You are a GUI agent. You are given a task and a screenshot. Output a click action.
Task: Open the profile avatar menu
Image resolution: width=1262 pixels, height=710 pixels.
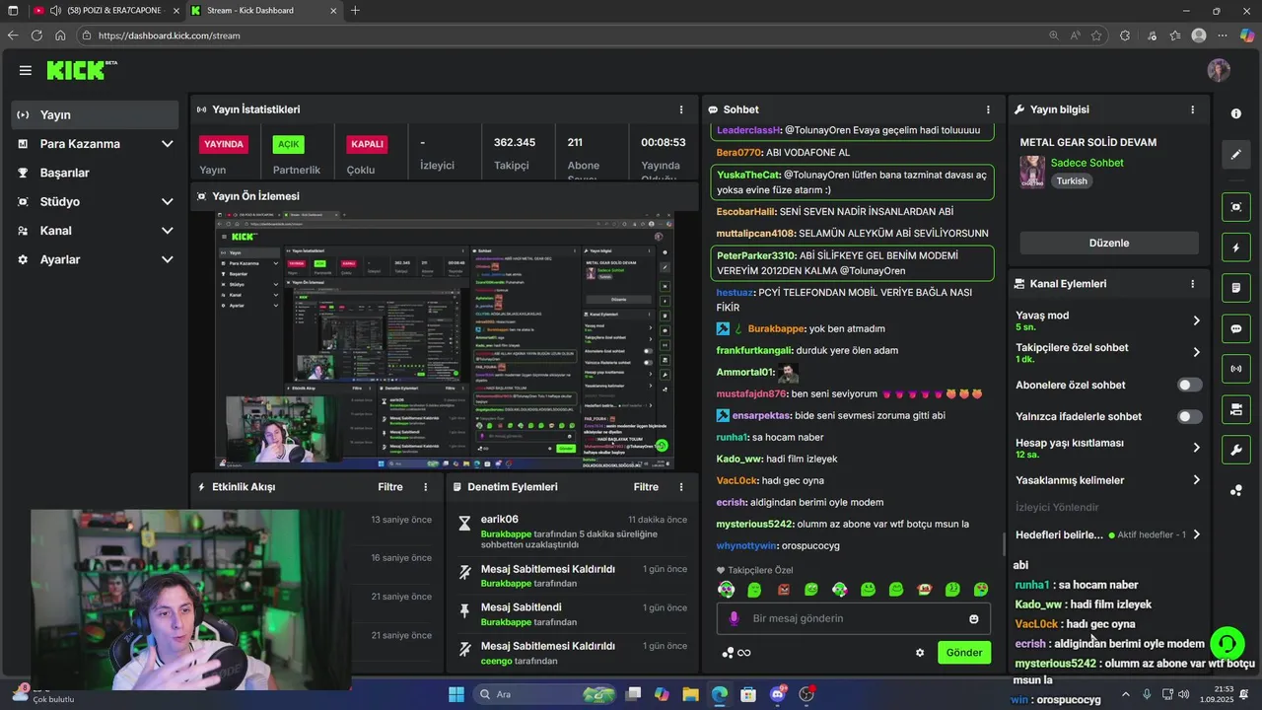click(1219, 70)
